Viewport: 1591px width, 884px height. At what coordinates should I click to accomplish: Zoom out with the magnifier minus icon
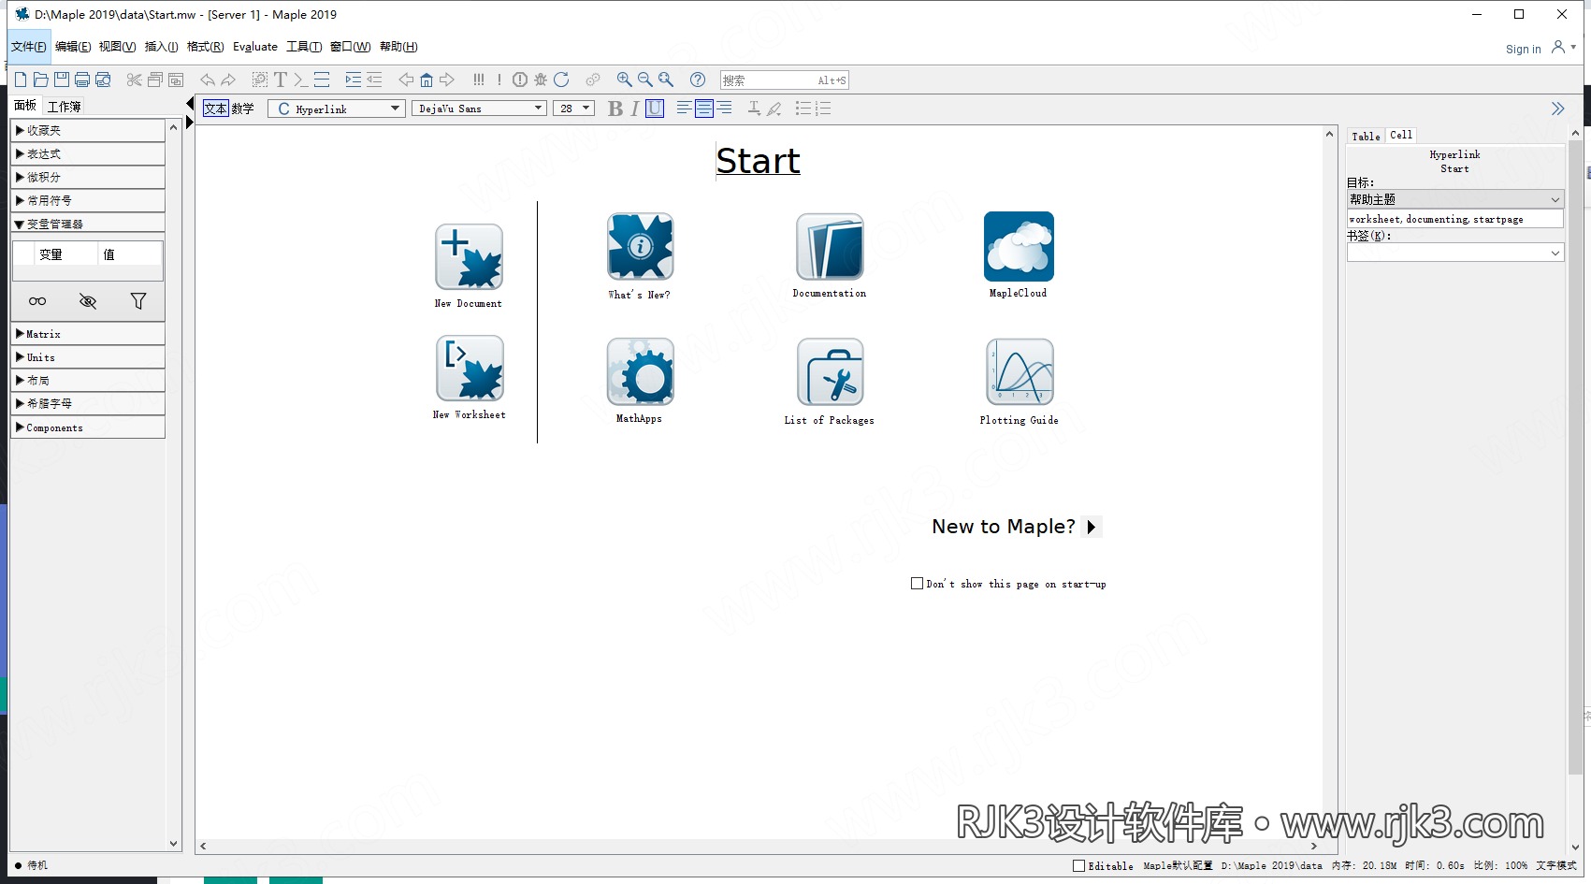click(645, 80)
